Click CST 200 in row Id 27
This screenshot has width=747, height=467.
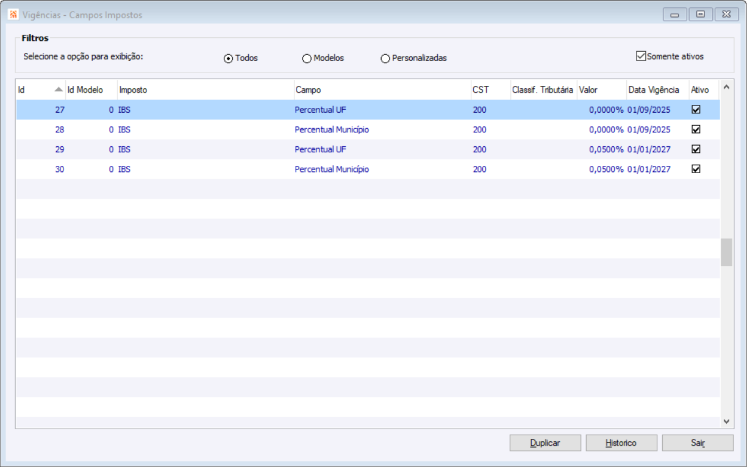click(479, 110)
